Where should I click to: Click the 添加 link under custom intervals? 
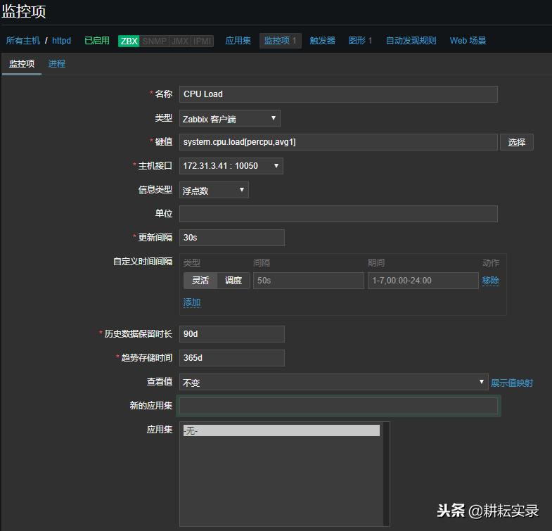pyautogui.click(x=192, y=302)
